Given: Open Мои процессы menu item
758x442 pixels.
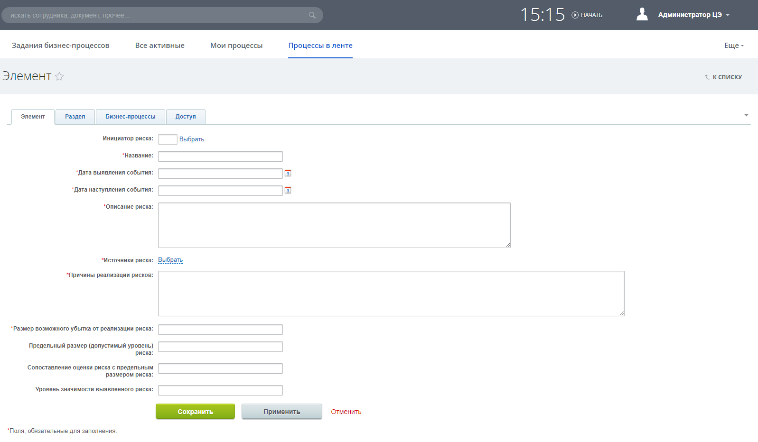Looking at the screenshot, I should point(236,46).
